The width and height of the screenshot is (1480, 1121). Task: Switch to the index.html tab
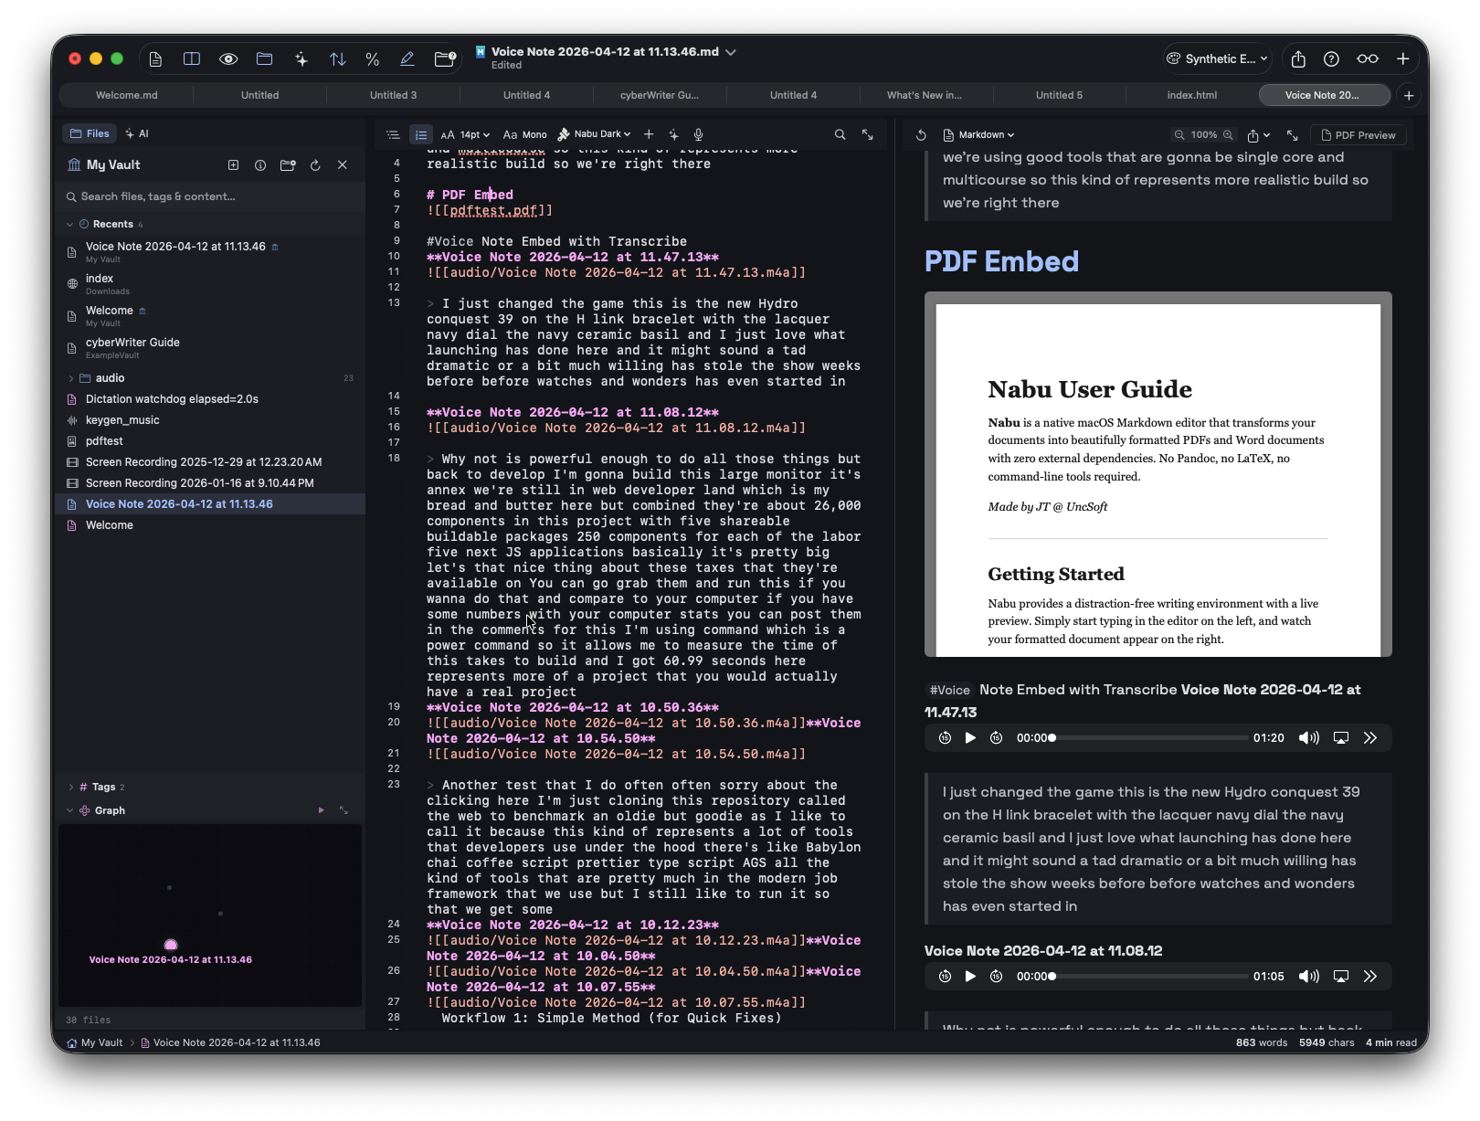1192,94
